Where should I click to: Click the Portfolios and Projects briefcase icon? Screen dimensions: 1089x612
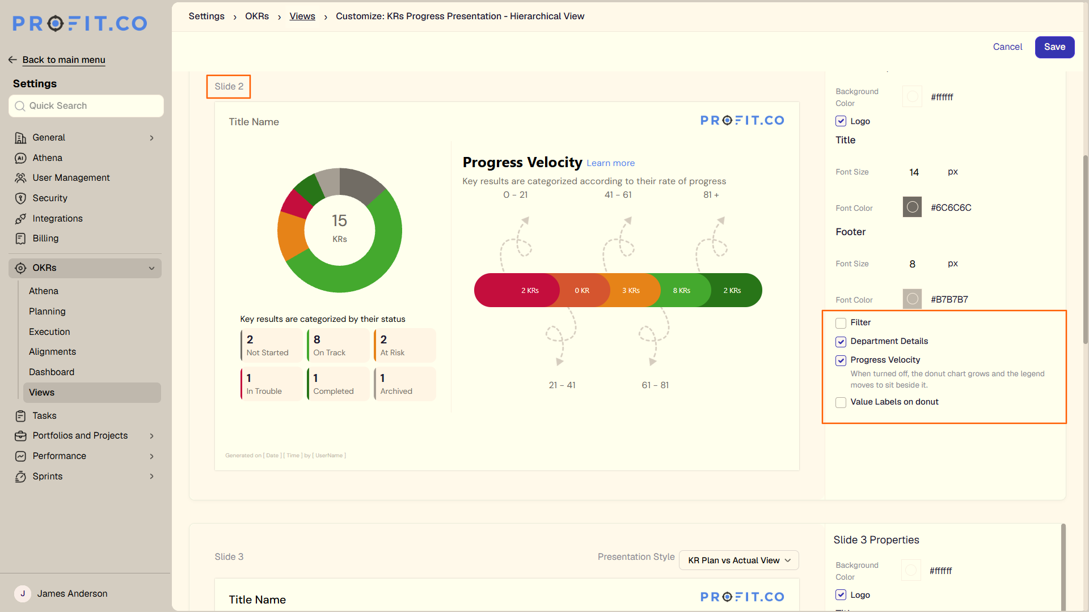[20, 436]
